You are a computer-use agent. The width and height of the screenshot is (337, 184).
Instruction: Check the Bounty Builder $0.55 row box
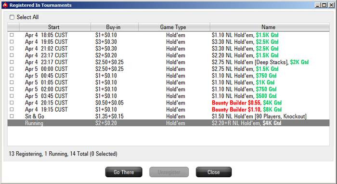tap(12, 103)
